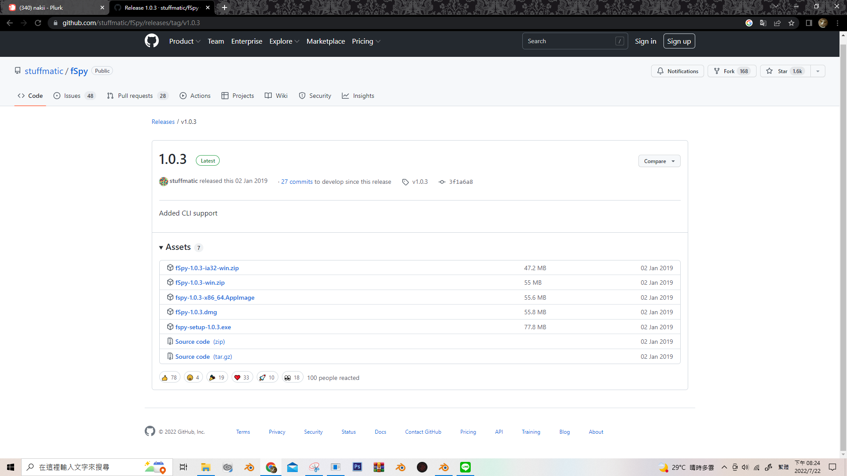847x476 pixels.
Task: Show hidden system tray icons
Action: 724,467
